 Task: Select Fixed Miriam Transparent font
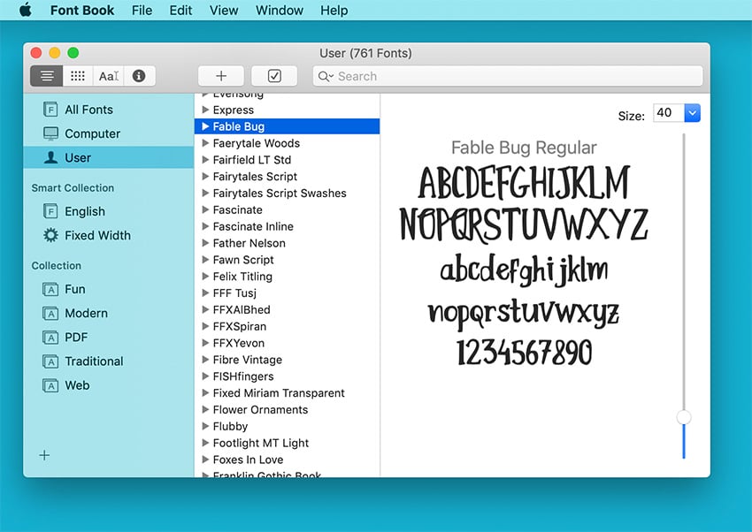(x=288, y=393)
